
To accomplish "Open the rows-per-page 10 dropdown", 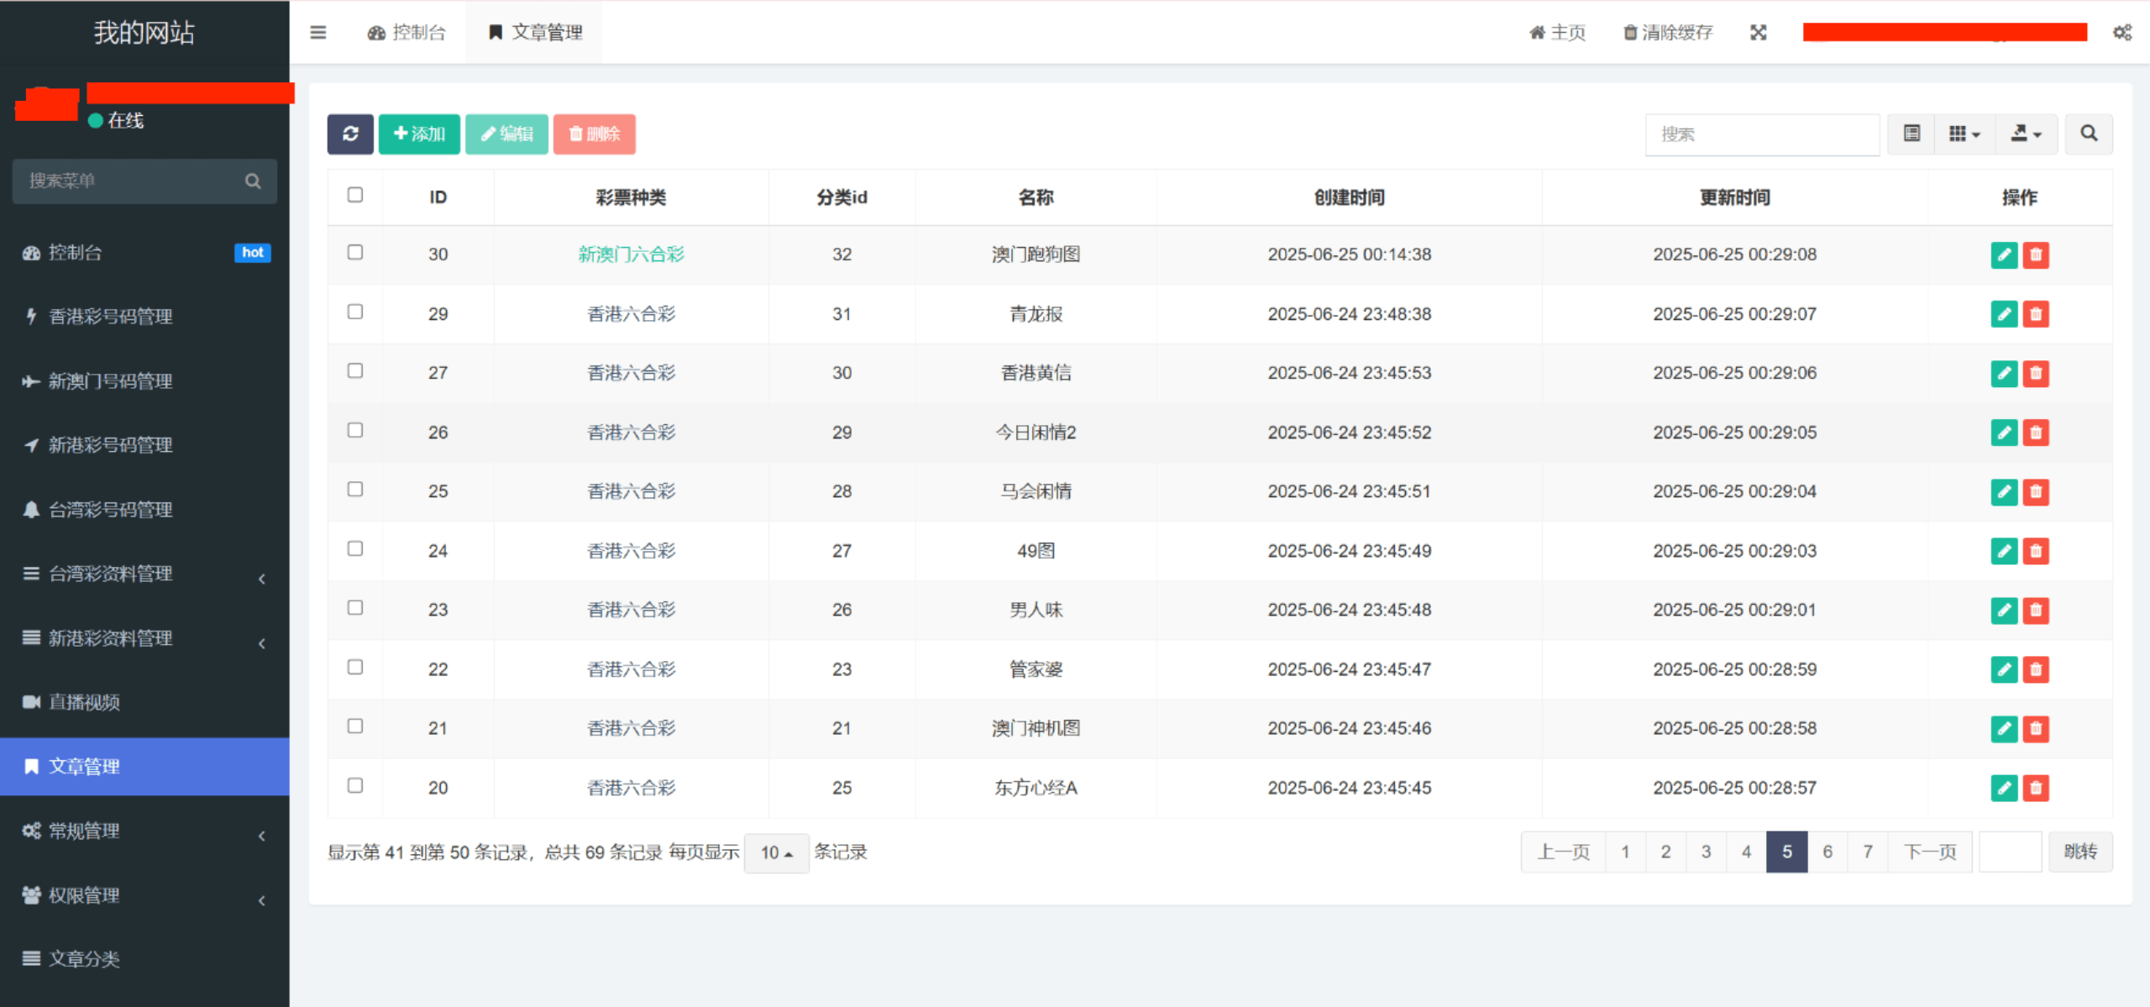I will click(x=776, y=852).
